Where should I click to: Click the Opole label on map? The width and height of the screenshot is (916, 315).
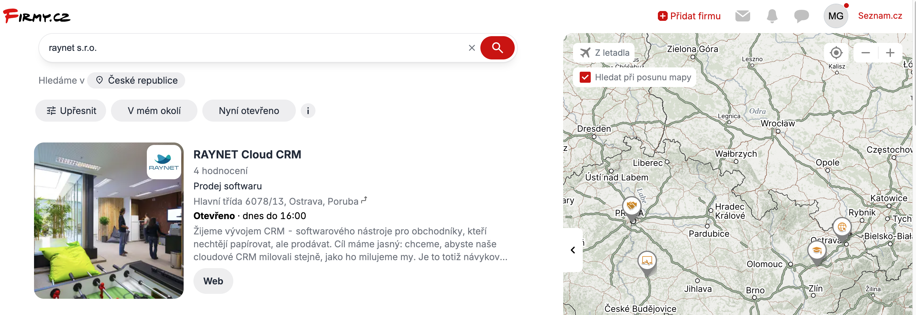(827, 162)
